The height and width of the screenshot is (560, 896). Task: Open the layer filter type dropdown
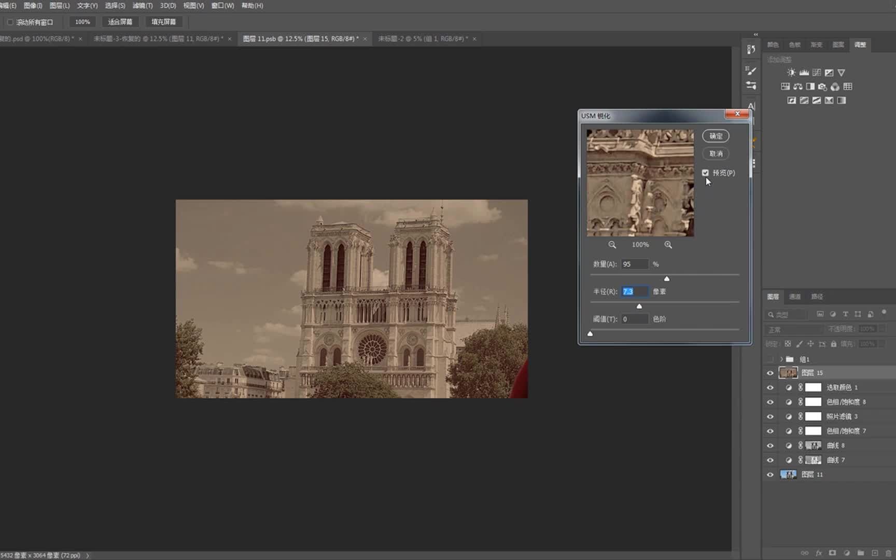(x=787, y=314)
